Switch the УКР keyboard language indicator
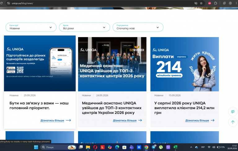 tap(203, 147)
